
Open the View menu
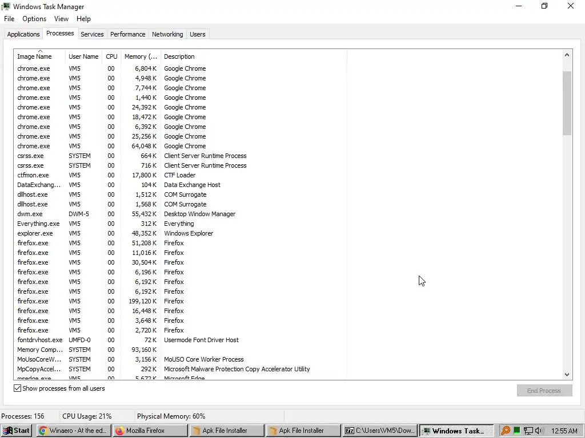click(61, 19)
